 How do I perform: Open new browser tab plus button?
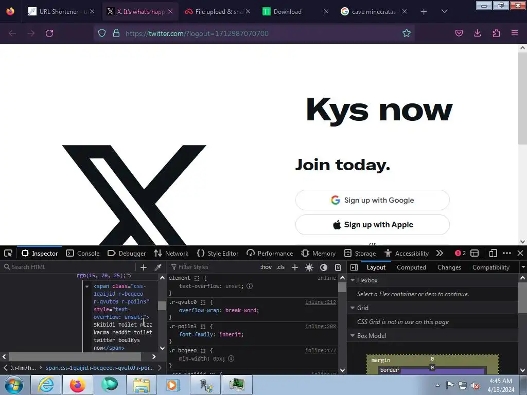pyautogui.click(x=424, y=12)
